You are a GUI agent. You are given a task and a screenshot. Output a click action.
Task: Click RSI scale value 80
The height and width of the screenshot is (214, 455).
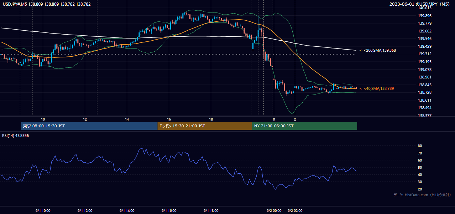(x=420, y=146)
